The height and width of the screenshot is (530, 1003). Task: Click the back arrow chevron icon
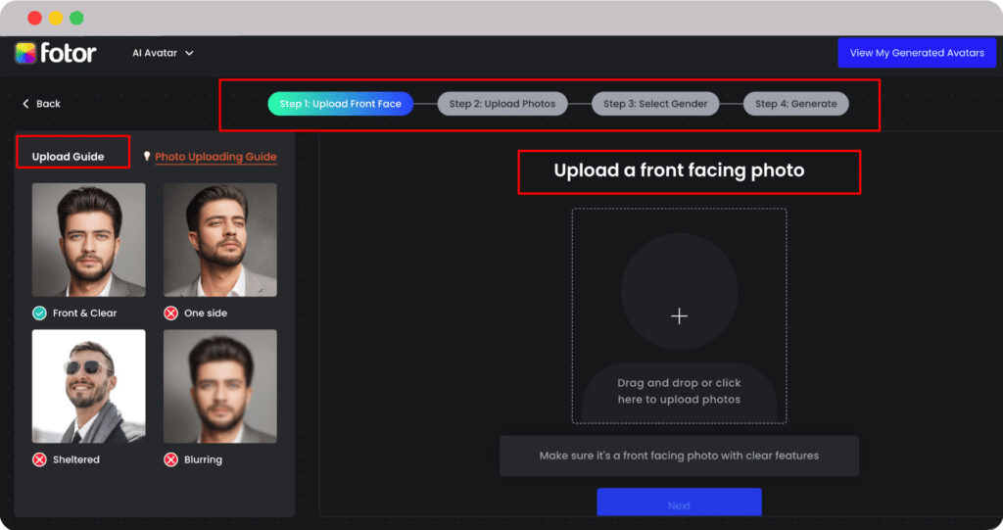pos(26,104)
